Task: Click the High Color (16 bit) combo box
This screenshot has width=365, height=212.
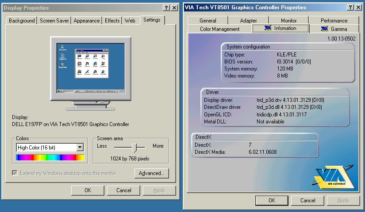Action: [50, 147]
